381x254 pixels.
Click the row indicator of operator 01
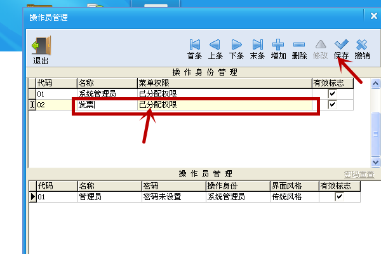tap(33, 197)
